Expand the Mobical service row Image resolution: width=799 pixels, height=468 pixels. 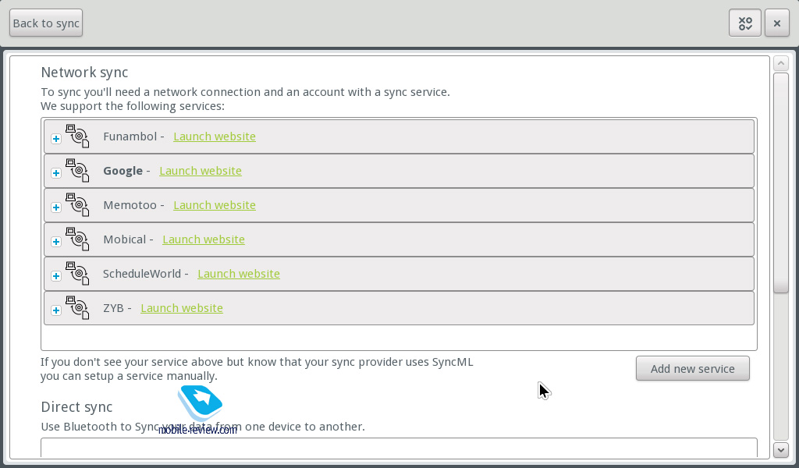(56, 241)
